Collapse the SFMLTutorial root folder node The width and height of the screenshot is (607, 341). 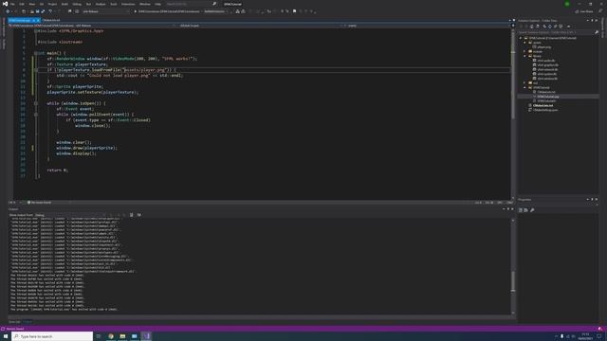(x=521, y=38)
